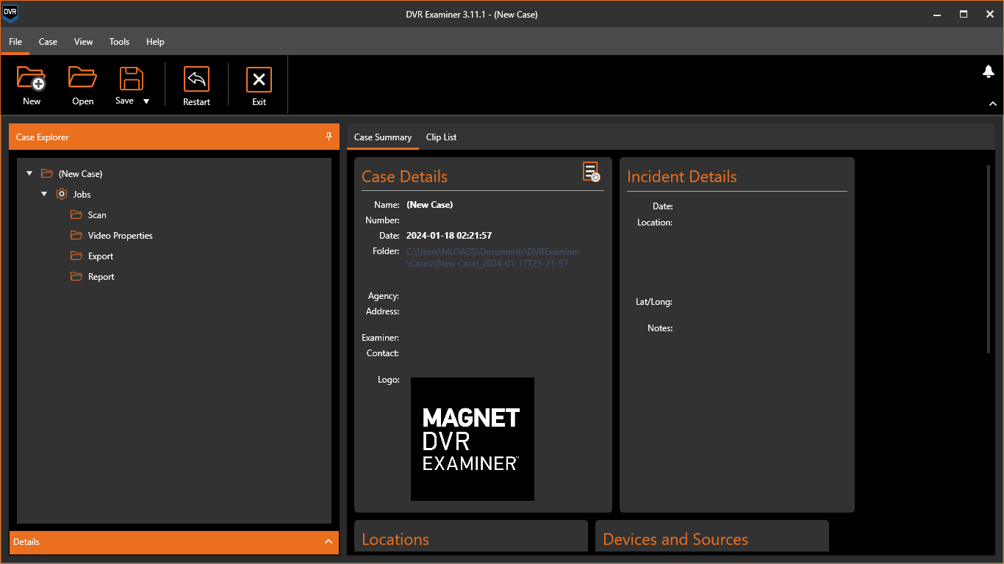Open the File menu
This screenshot has height=564, width=1004.
[15, 42]
